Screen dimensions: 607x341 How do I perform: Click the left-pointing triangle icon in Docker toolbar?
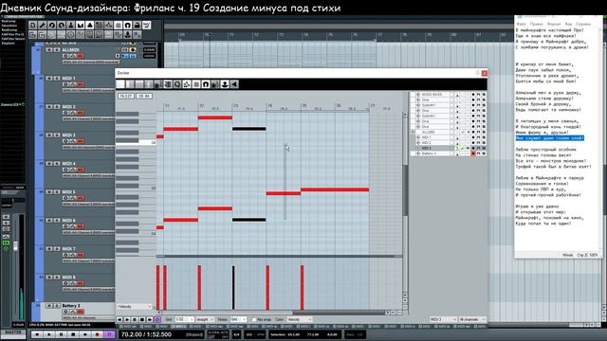coord(234,84)
